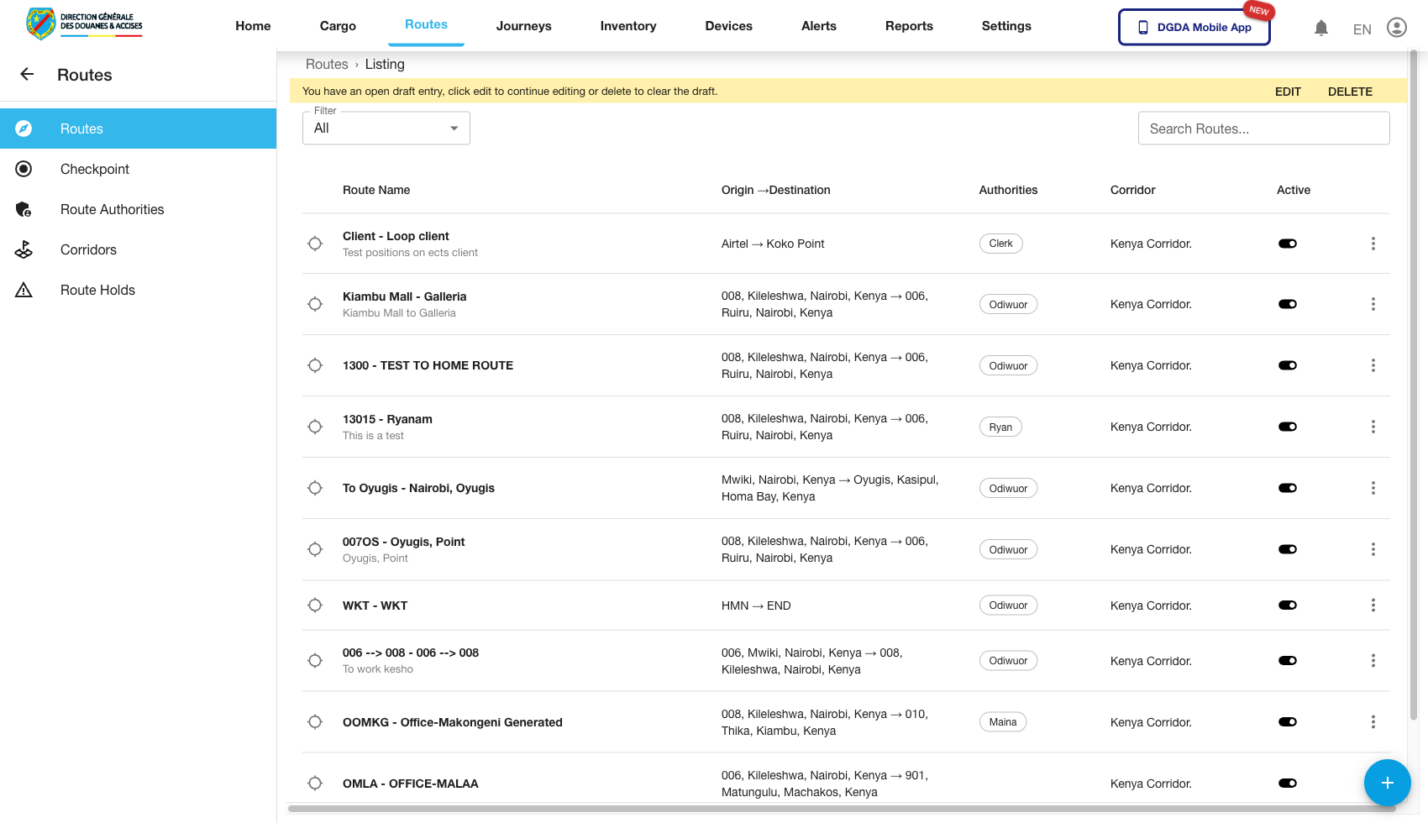The image size is (1428, 823).
Task: Open Route Holds via warning icon
Action: (24, 290)
